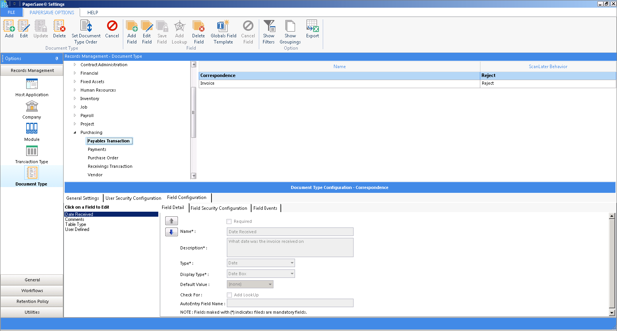Expand the Financial tree node
617x331 pixels.
(x=75, y=73)
